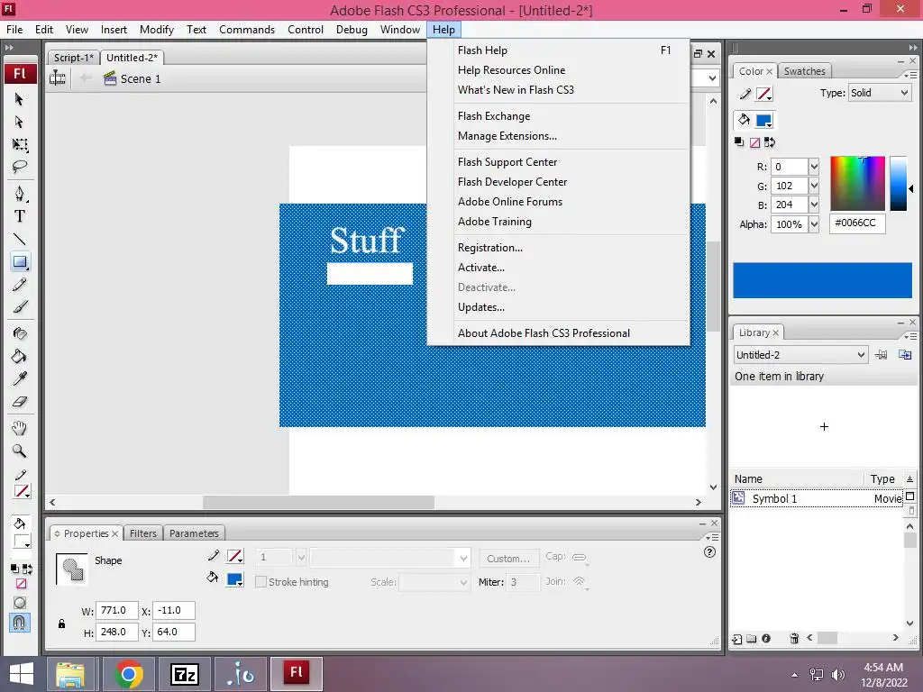Open symbol Properties info icon in Library
Screen dimensions: 923x692
pyautogui.click(x=766, y=639)
